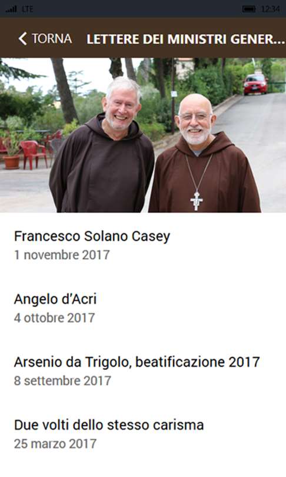Screen dimensions: 286x477
Task: Select the 1 novembre 2017 date entry
Action: click(62, 255)
